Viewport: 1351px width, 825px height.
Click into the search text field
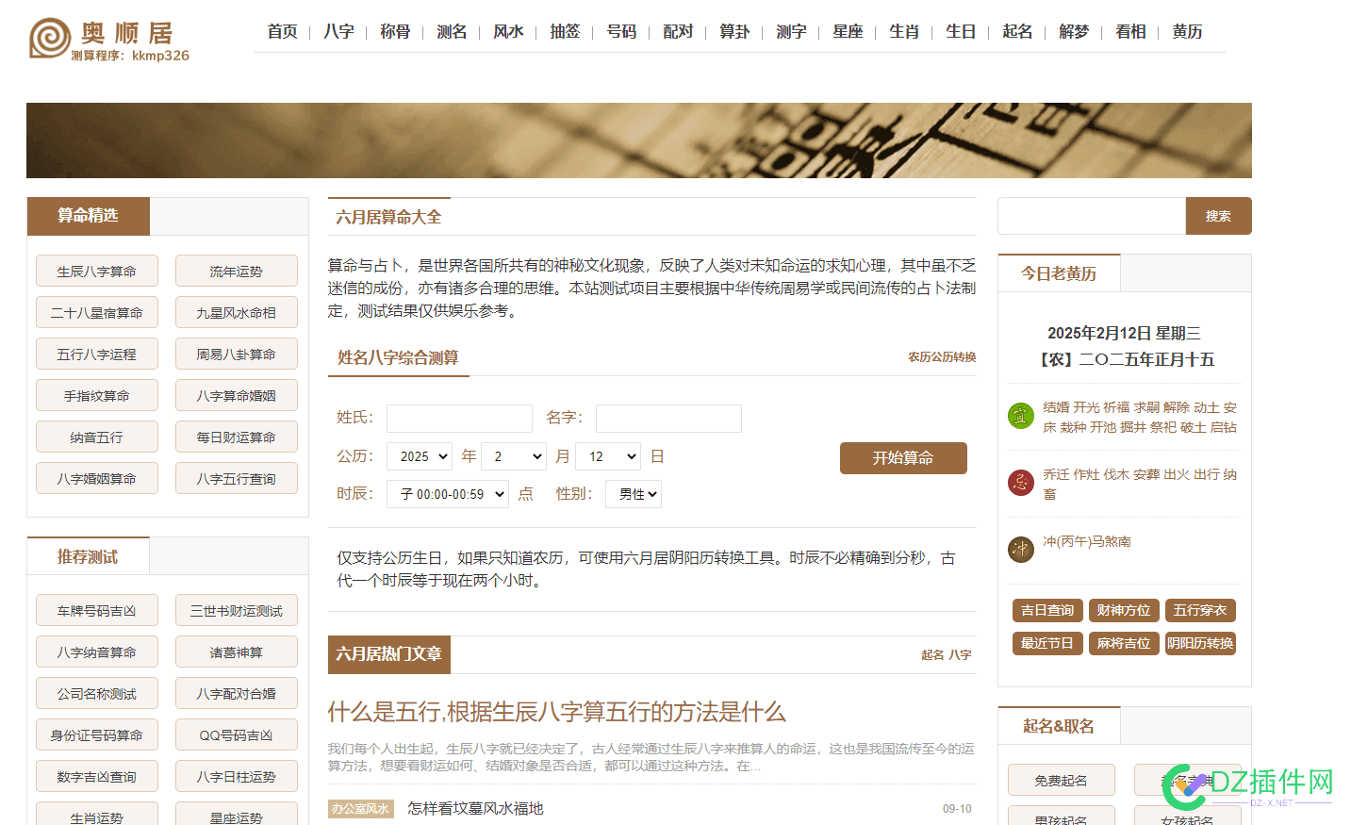pyautogui.click(x=1092, y=216)
